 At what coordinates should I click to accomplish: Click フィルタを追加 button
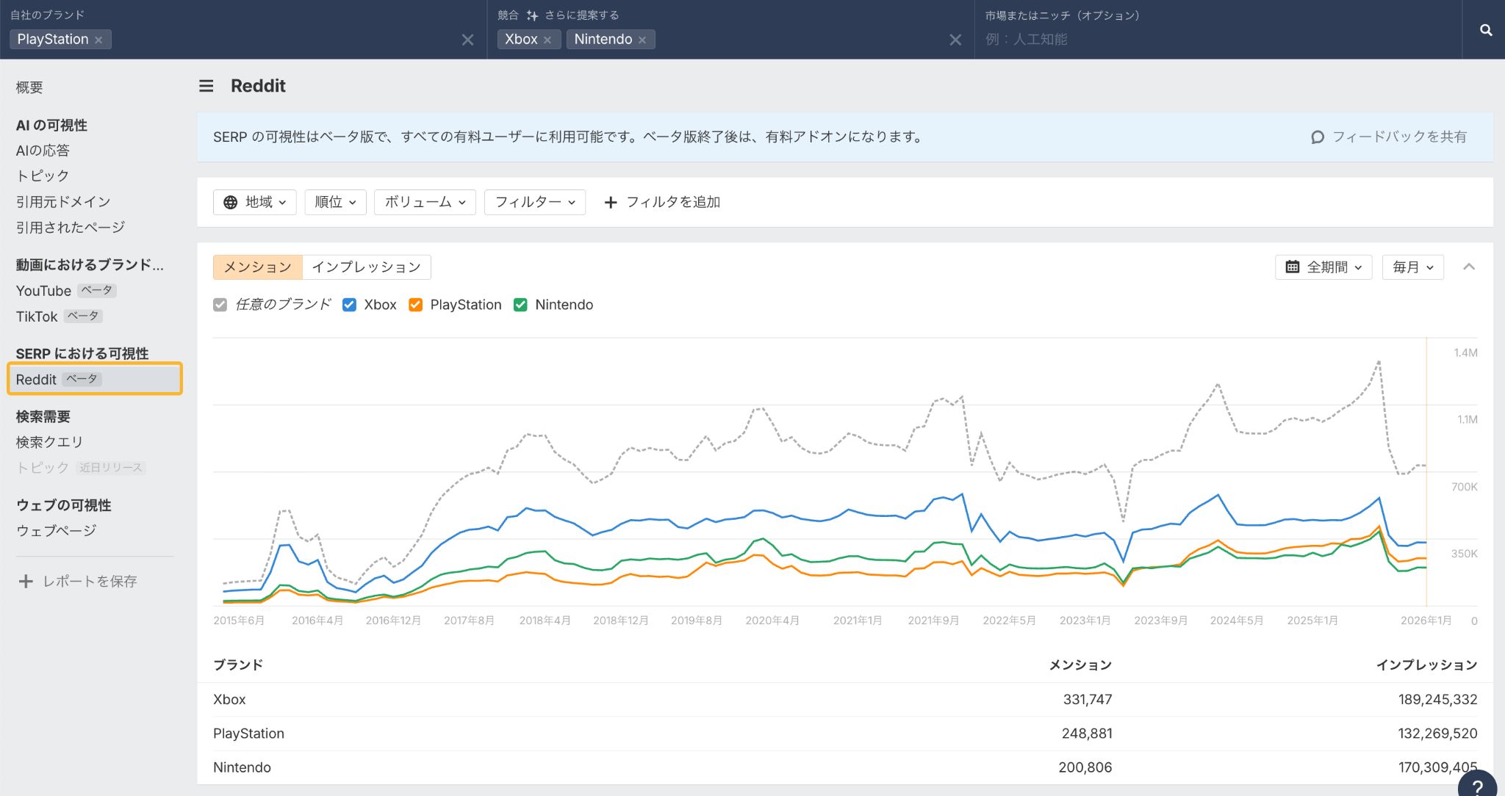tap(661, 202)
